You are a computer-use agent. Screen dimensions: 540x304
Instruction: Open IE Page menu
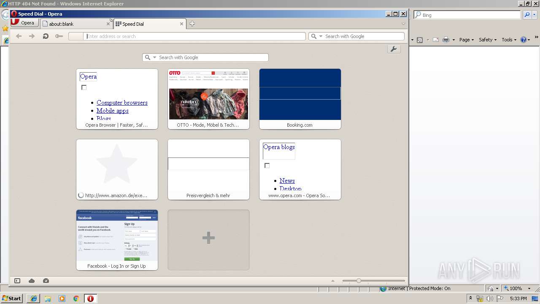[x=466, y=40]
